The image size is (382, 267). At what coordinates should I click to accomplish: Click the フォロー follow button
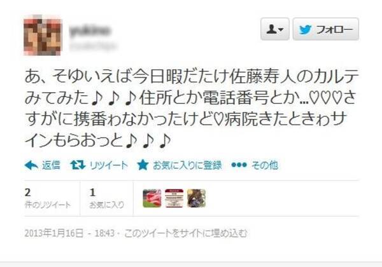click(326, 29)
